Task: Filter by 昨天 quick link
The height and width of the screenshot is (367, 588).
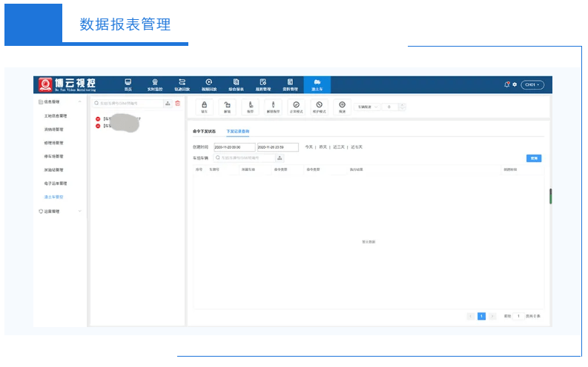Action: pos(323,147)
